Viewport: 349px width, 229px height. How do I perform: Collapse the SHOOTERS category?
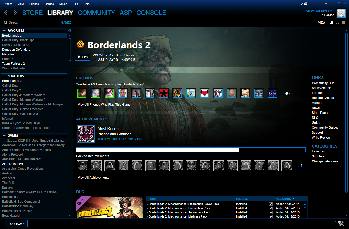[4, 76]
